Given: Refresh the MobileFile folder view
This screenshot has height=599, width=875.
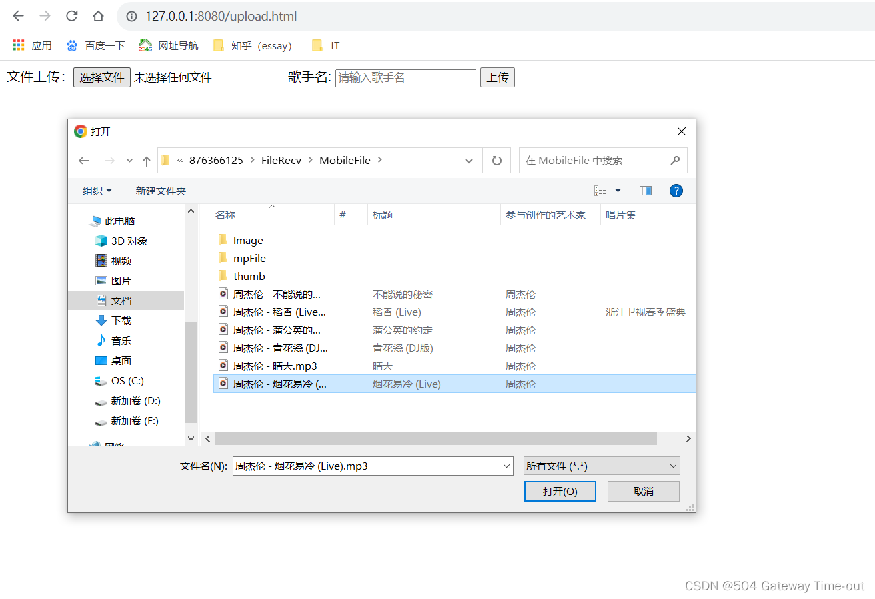Looking at the screenshot, I should point(496,161).
